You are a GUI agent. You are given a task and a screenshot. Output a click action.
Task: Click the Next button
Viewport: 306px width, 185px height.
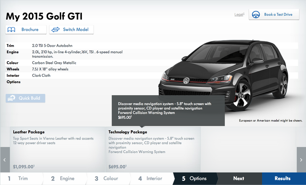[x=239, y=179]
